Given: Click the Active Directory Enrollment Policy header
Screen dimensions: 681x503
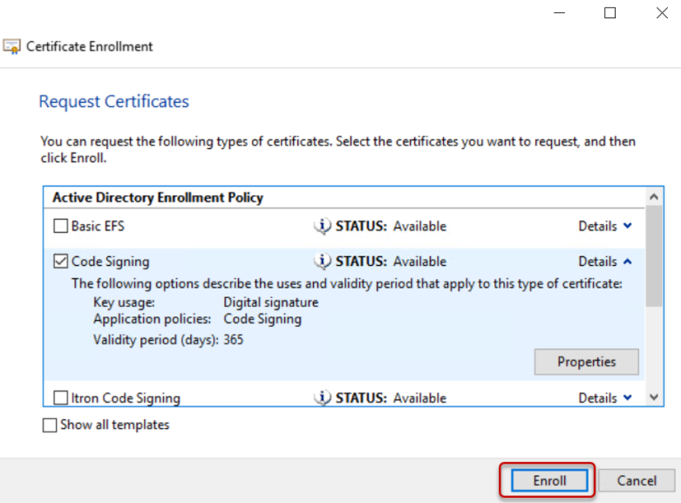Looking at the screenshot, I should point(158,197).
